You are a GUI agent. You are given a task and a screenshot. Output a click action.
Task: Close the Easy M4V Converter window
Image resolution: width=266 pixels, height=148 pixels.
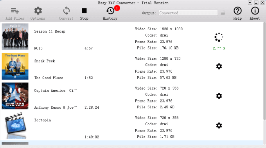(x=262, y=3)
